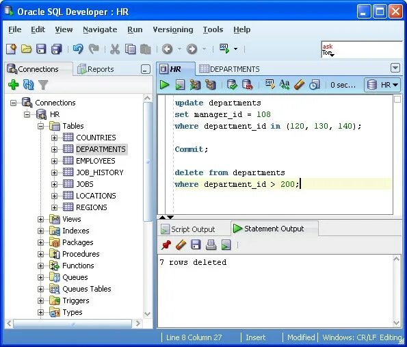The height and width of the screenshot is (347, 407).
Task: Save output with the floppy disk icon
Action: 196,245
